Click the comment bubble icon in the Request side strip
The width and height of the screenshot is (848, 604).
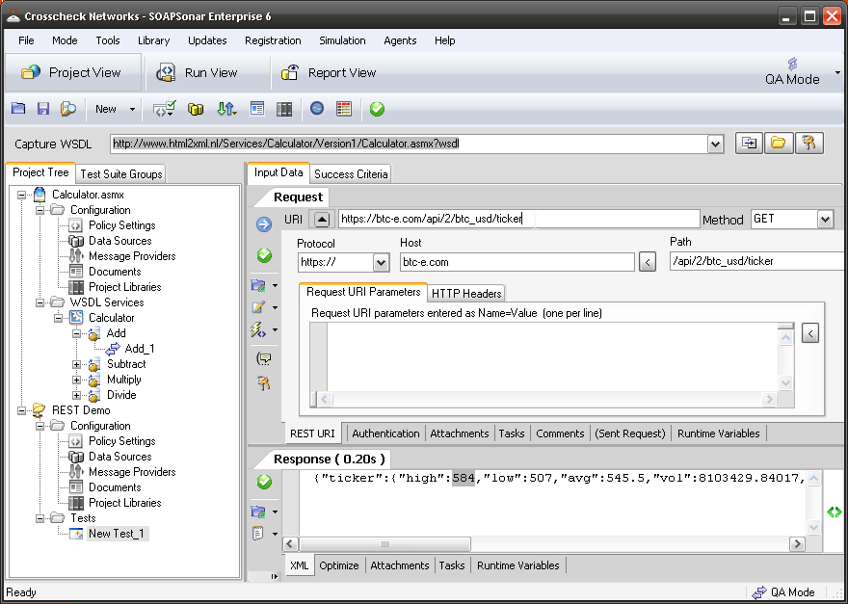tap(264, 358)
